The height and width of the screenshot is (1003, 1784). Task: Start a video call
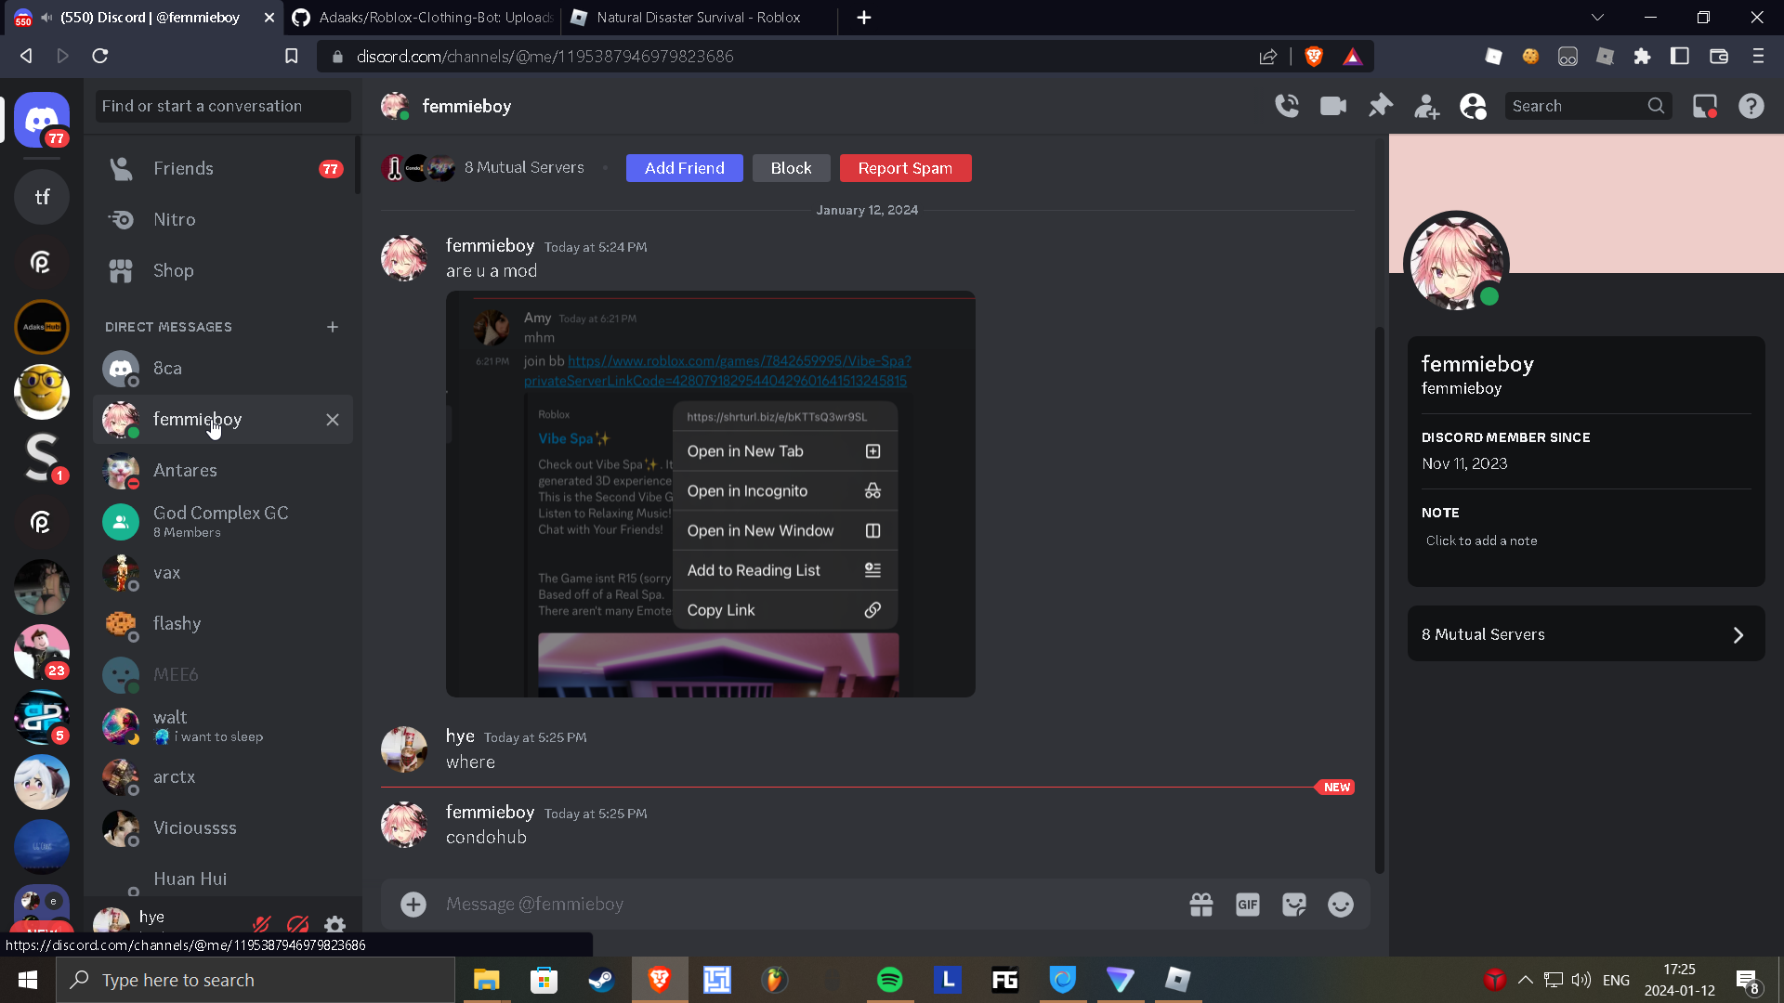(1333, 106)
